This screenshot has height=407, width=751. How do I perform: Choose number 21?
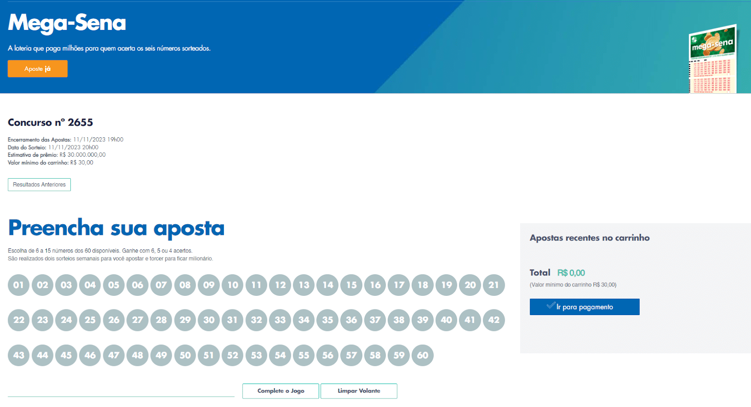click(494, 285)
